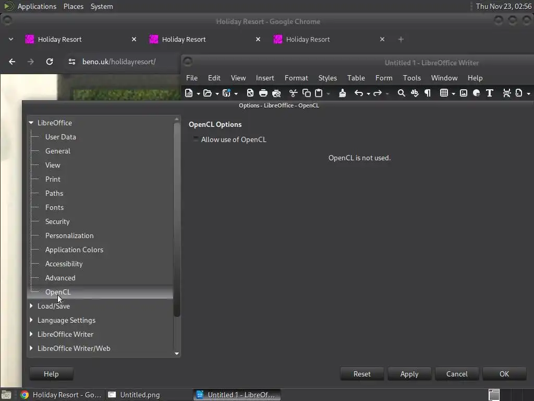Screen dimensions: 534x401
Task: Switch to Untitled.png in taskbar
Action: tap(134, 395)
